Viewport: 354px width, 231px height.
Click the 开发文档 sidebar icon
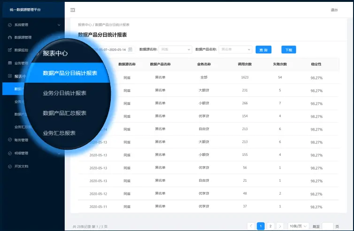[x=10, y=166]
